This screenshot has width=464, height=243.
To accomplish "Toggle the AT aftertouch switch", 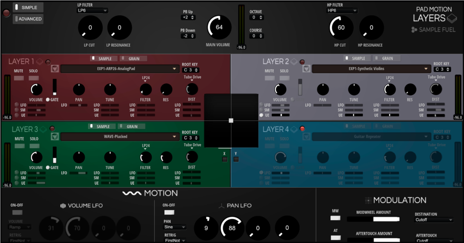I will [335, 238].
